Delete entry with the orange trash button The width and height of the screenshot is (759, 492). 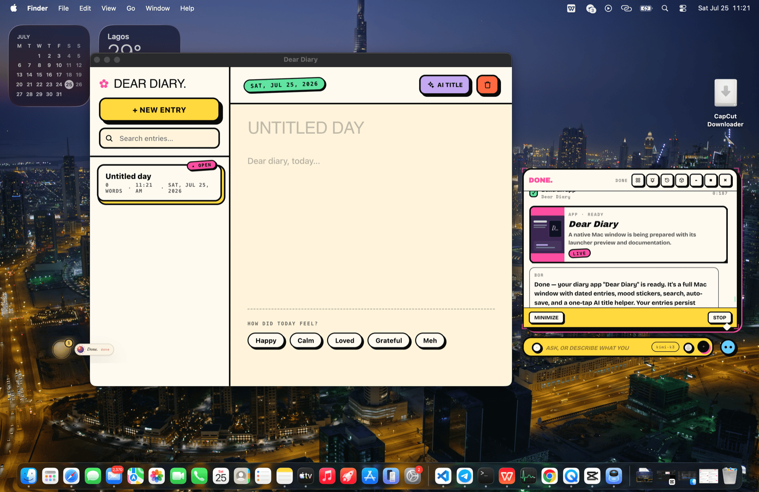pyautogui.click(x=487, y=85)
